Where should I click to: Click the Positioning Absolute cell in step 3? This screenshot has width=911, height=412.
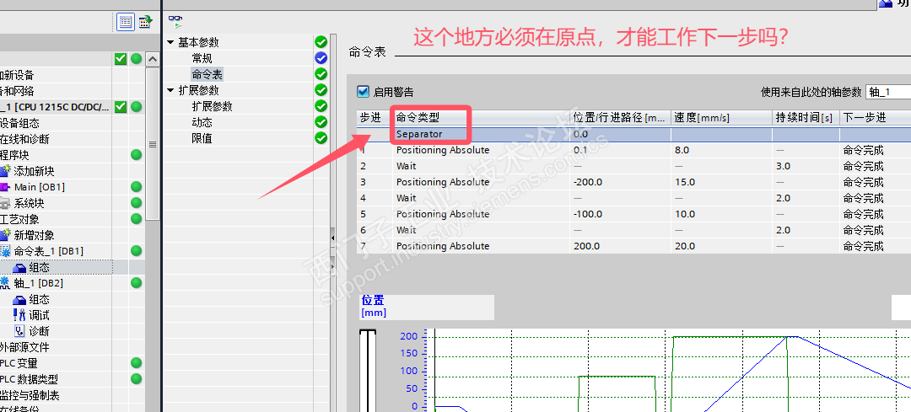(481, 182)
